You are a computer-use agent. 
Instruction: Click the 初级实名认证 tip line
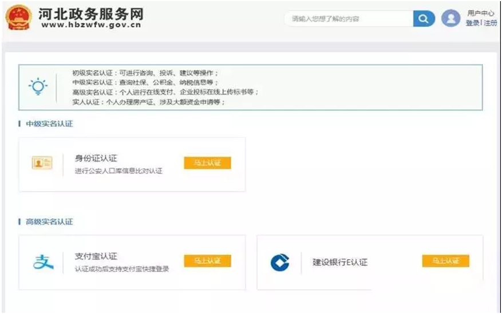145,73
